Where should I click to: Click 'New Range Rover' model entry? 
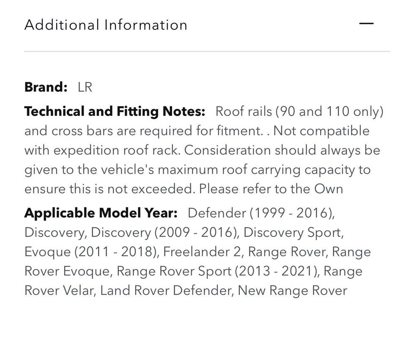coord(292,291)
